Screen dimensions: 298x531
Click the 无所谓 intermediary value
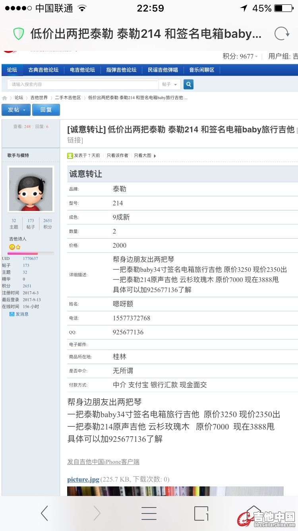pyautogui.click(x=123, y=371)
